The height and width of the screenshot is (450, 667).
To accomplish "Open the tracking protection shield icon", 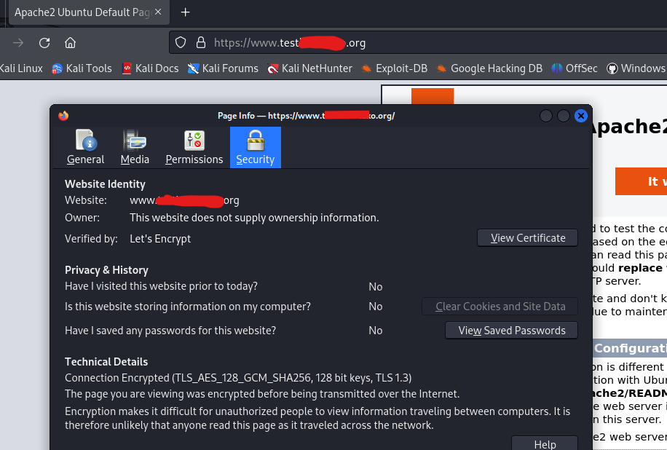I will click(x=181, y=42).
